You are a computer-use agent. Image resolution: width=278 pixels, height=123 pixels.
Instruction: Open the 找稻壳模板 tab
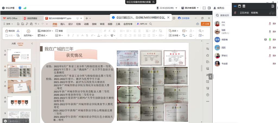32,18
